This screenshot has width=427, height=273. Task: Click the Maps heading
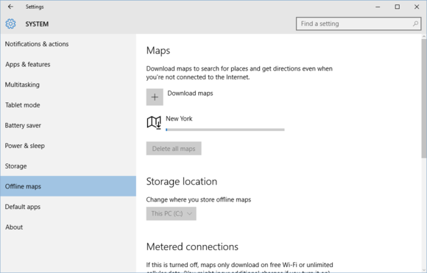[158, 51]
